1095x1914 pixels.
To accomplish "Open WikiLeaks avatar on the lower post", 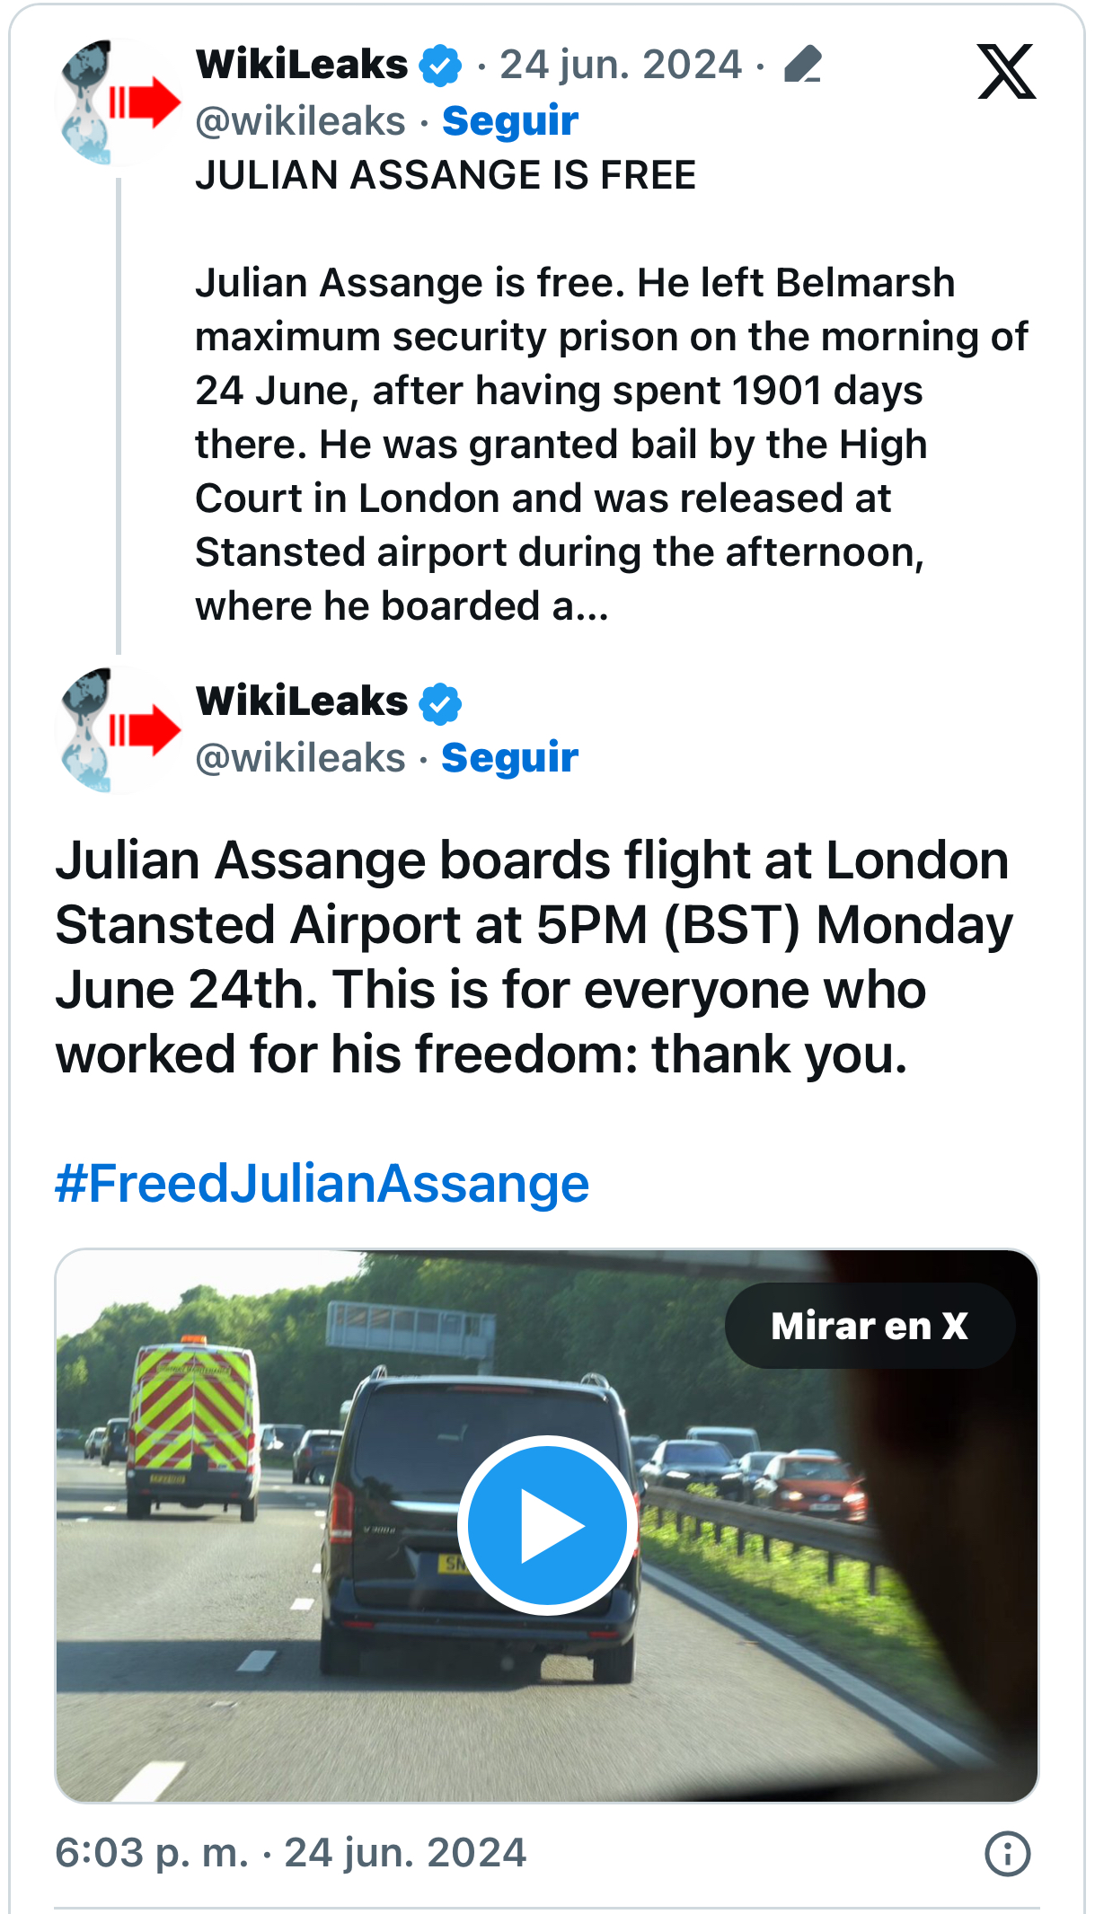I will point(117,730).
